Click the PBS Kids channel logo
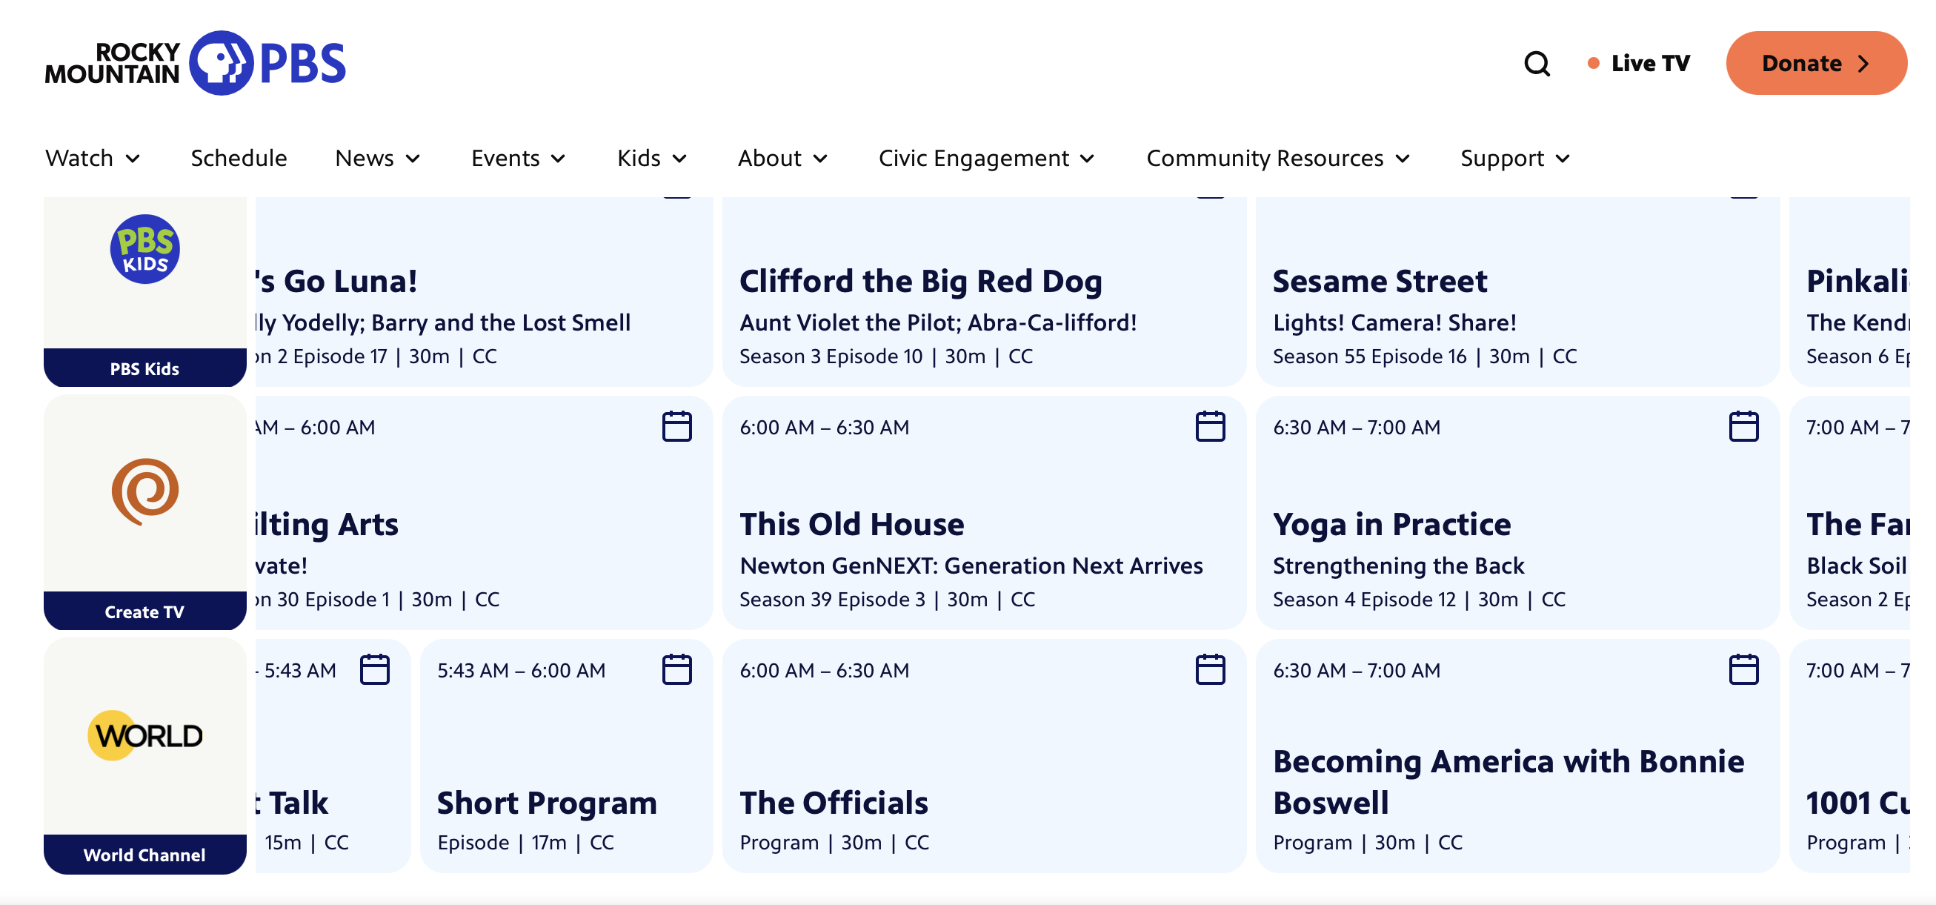1936x905 pixels. pyautogui.click(x=145, y=249)
